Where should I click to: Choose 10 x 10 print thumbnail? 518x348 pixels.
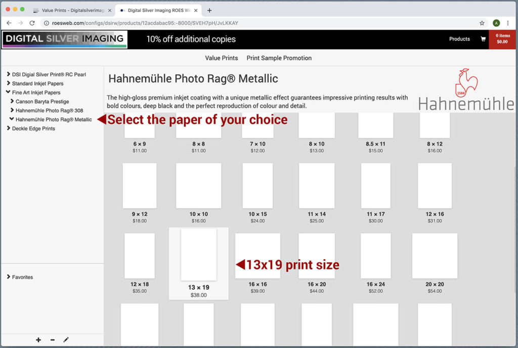tap(198, 186)
